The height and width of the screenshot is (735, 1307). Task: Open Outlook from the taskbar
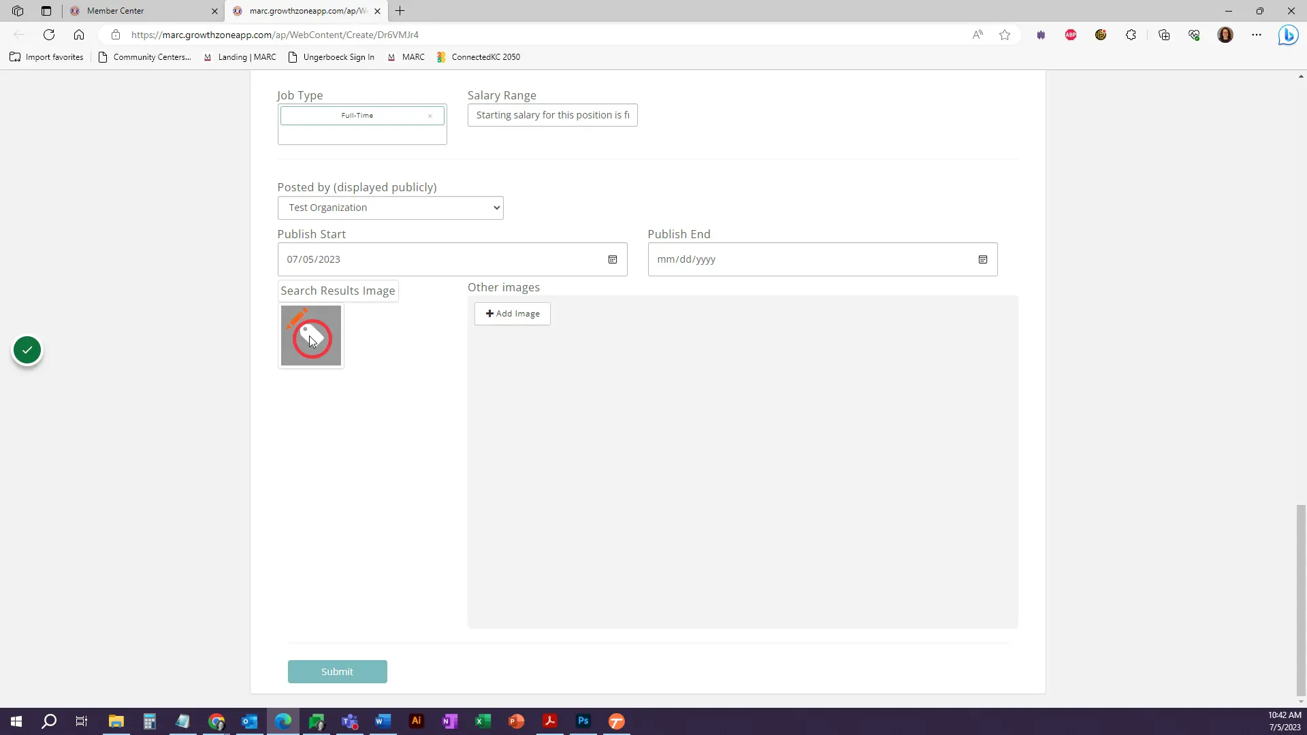coord(250,721)
